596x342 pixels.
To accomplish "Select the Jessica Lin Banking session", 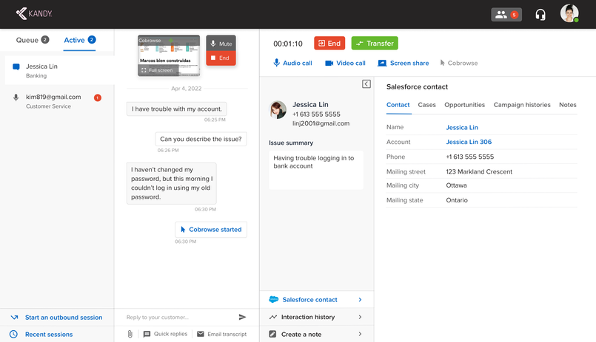I will click(x=59, y=70).
